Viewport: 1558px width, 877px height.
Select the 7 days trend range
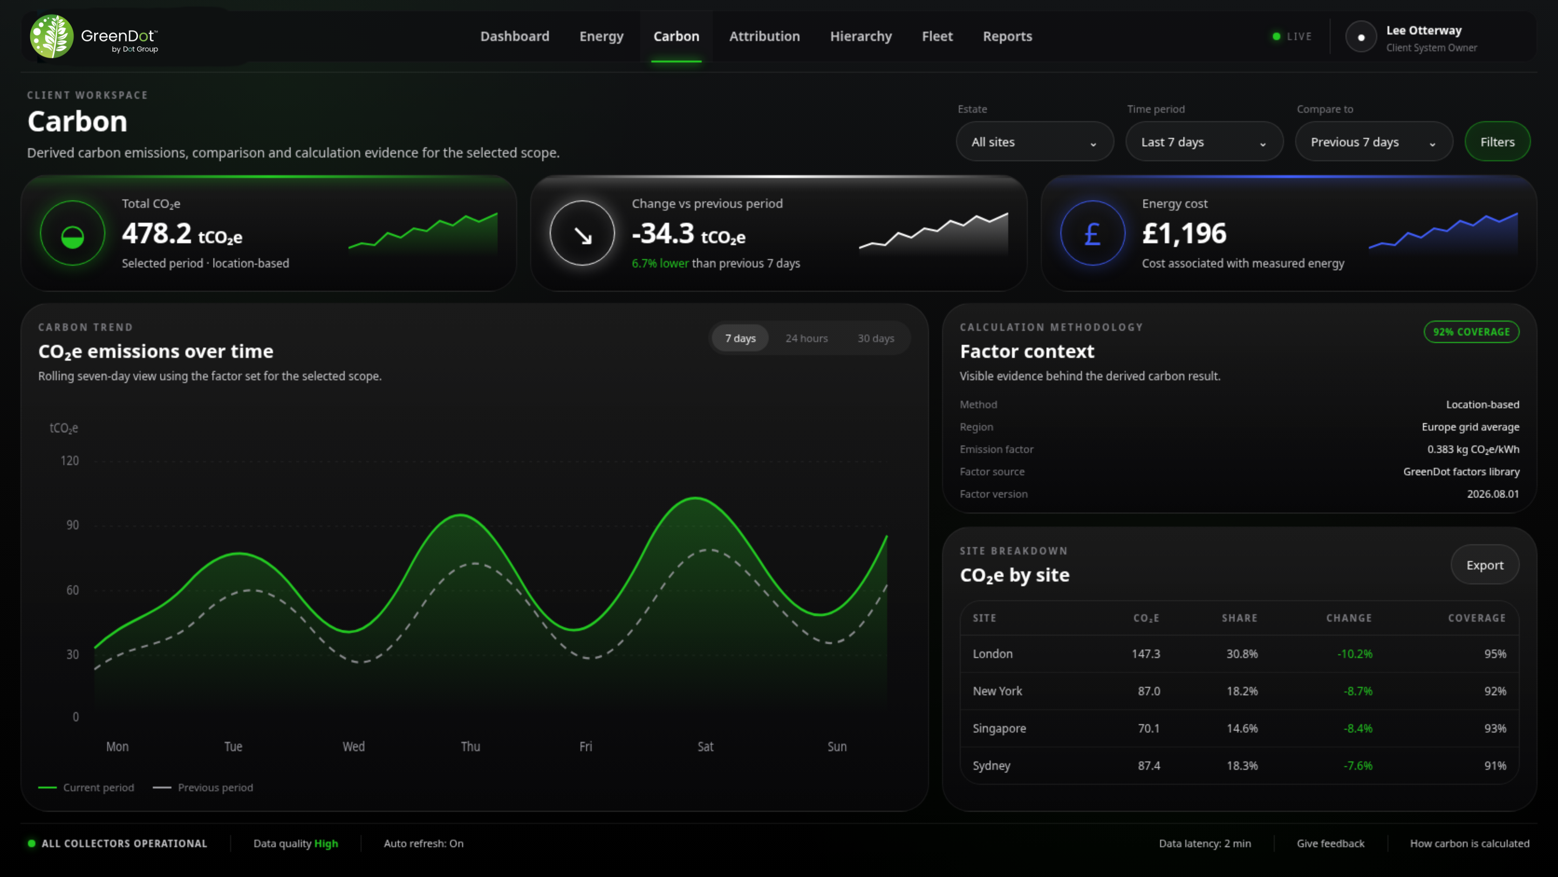[740, 338]
